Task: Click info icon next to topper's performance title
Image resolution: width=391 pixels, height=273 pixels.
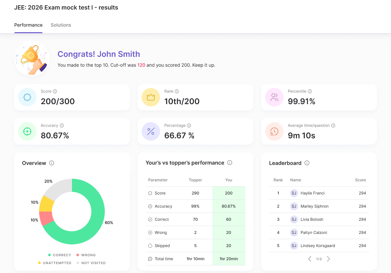Action: (230, 163)
